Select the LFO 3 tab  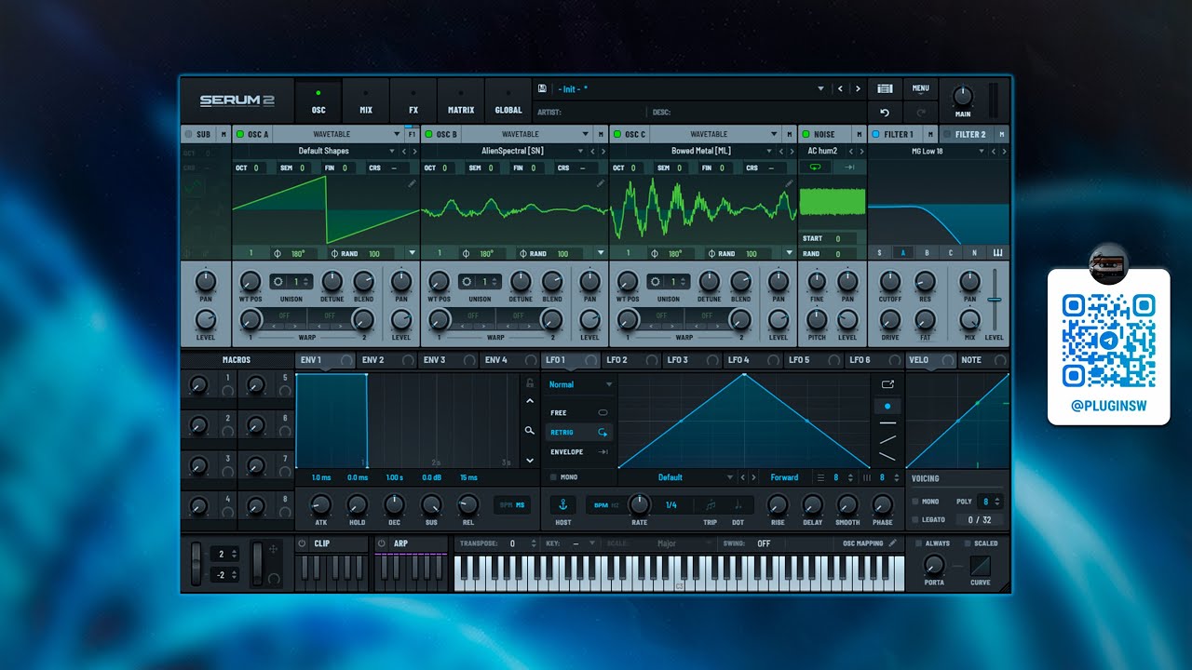coord(693,360)
